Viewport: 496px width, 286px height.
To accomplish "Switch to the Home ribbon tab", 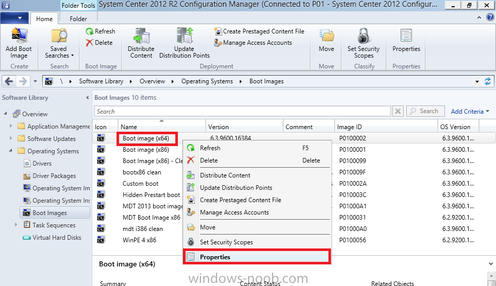I will 44,19.
